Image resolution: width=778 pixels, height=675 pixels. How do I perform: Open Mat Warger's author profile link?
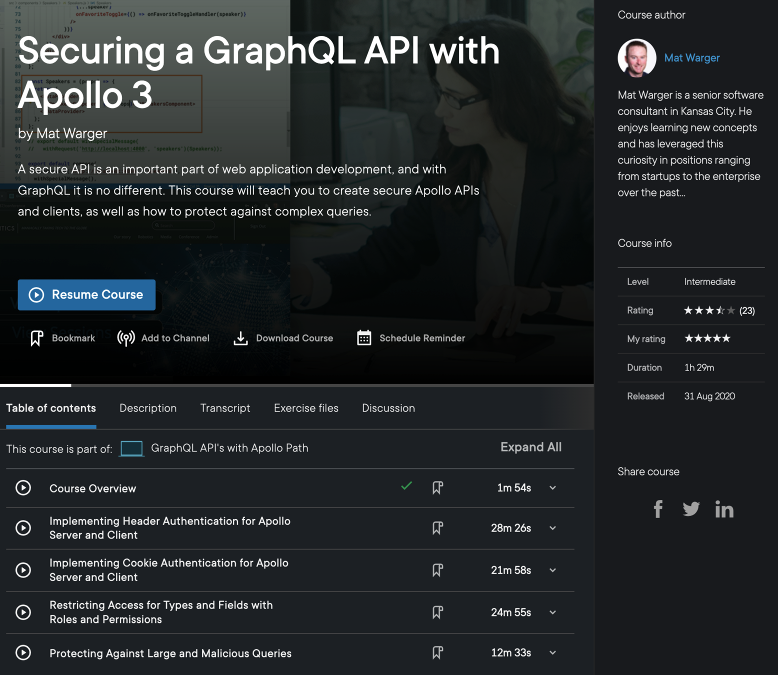tap(692, 58)
